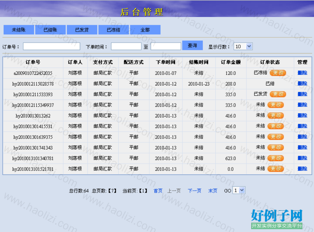Open the 未结账 tab

(19, 30)
